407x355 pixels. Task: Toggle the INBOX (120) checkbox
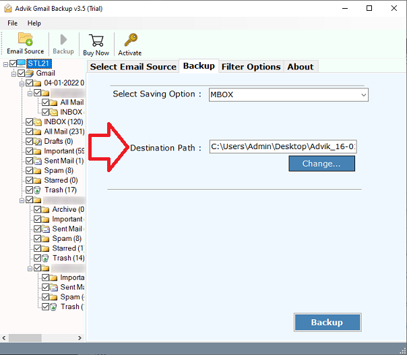[30, 122]
